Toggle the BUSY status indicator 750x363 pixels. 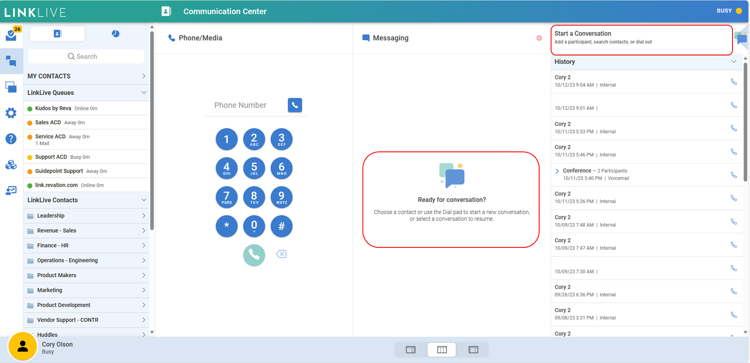pyautogui.click(x=729, y=11)
